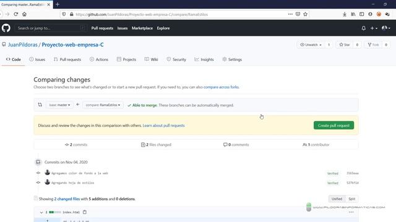Close the Comparing master tab

pyautogui.click(x=48, y=4)
